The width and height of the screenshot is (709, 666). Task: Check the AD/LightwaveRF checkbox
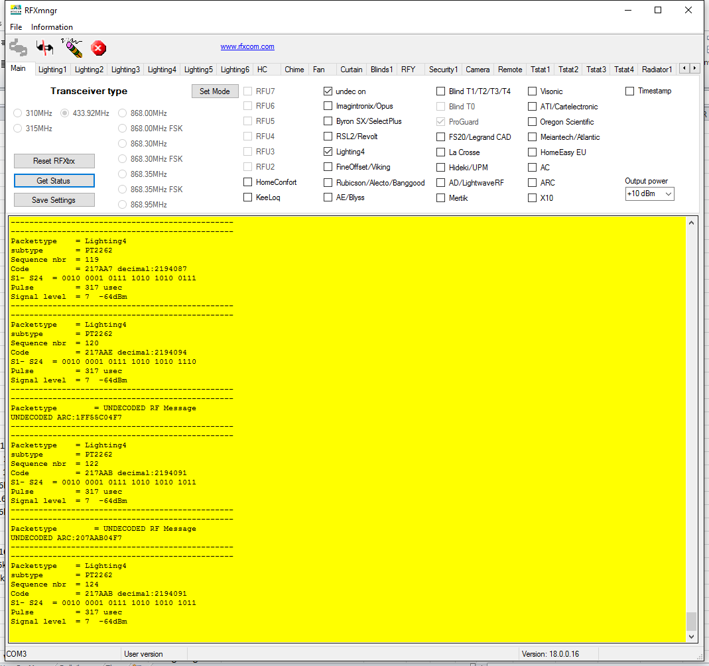tap(440, 182)
